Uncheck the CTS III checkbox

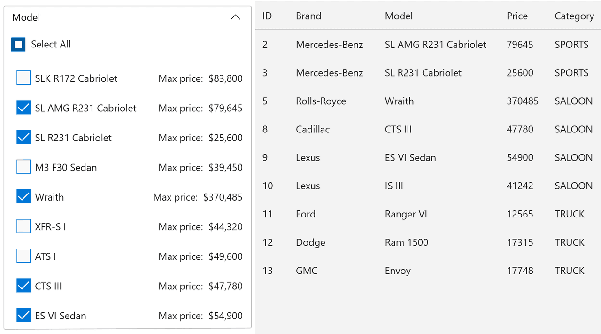[23, 286]
